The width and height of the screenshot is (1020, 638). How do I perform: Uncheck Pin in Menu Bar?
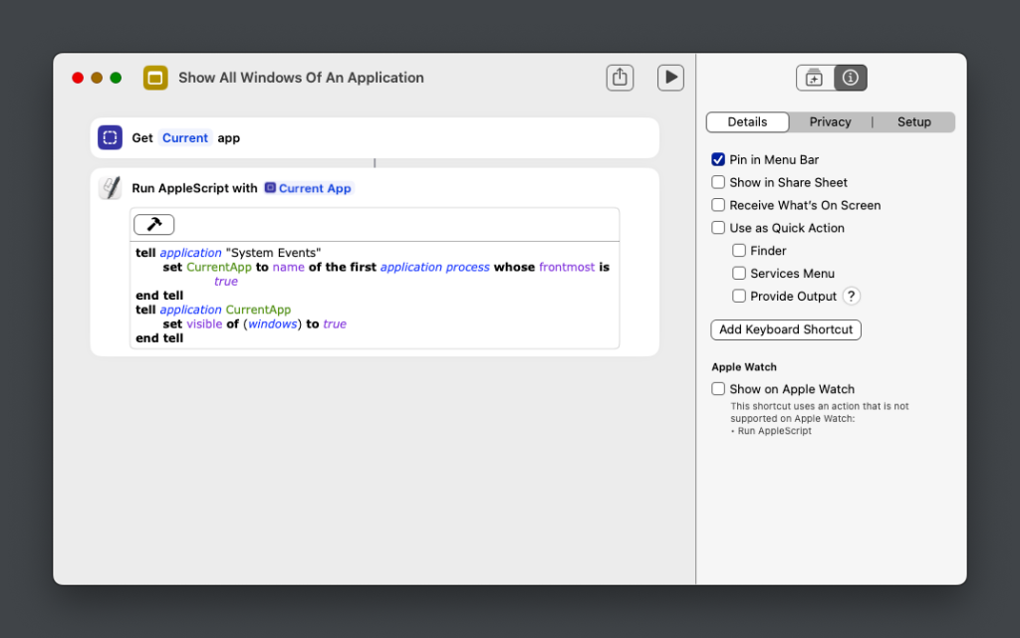718,159
